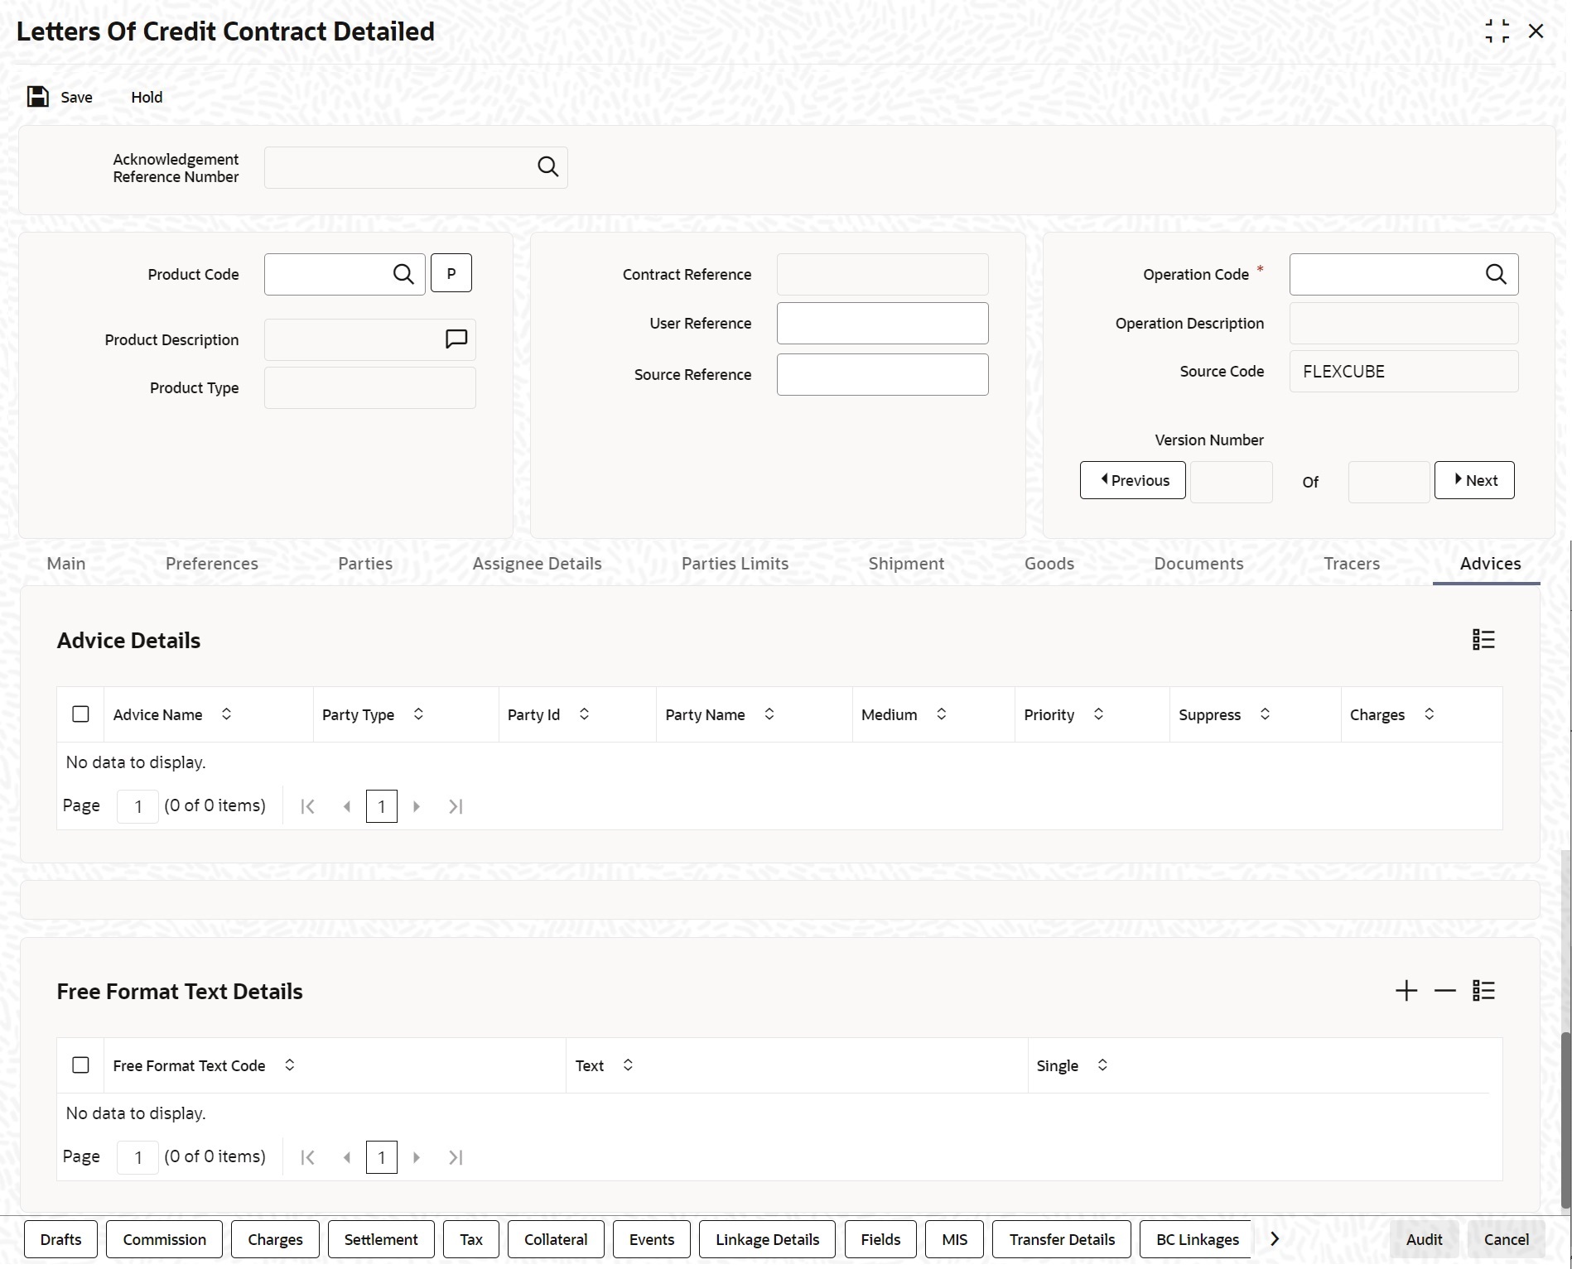Viewport: 1572px width, 1269px height.
Task: Open Acknowledgement Reference Number search lookup
Action: click(x=547, y=167)
